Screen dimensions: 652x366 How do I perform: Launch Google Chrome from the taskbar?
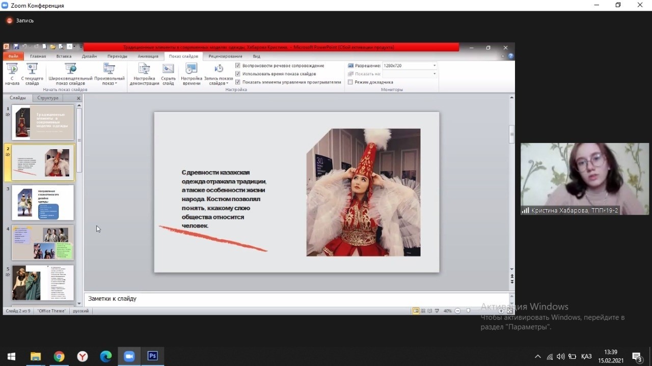(59, 356)
